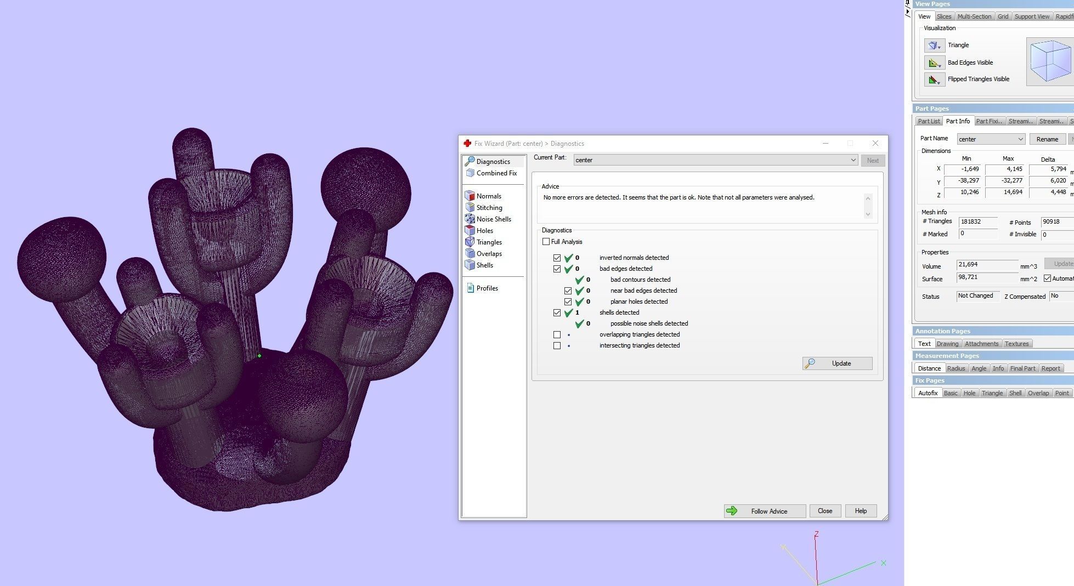Switch to the Grid tab

[x=1003, y=16]
